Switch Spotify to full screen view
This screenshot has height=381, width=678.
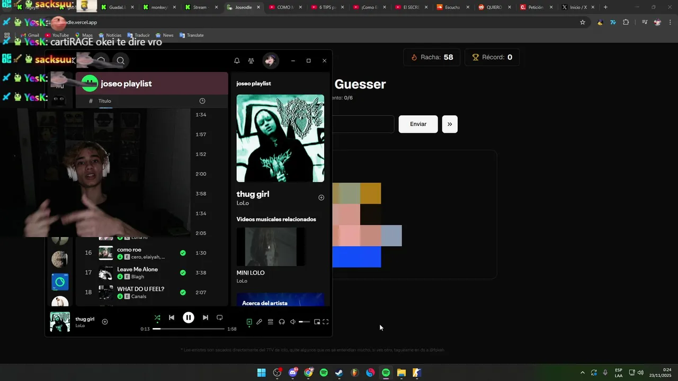326,322
